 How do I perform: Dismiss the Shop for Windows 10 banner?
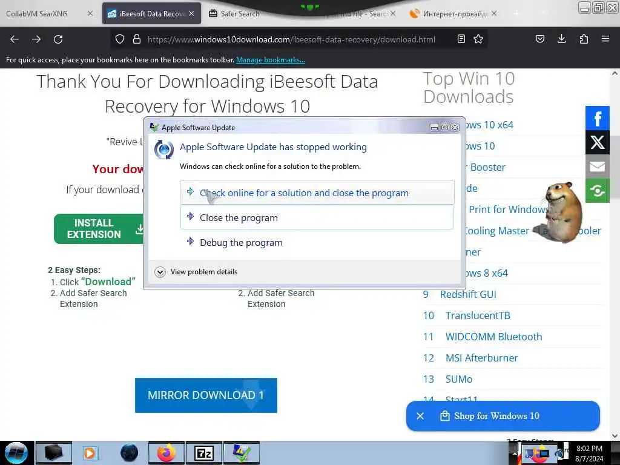(x=420, y=416)
